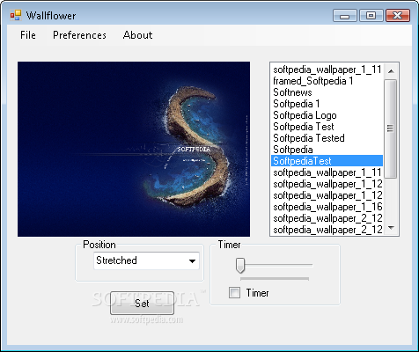Click the Wallflower app icon in title bar

click(16, 15)
